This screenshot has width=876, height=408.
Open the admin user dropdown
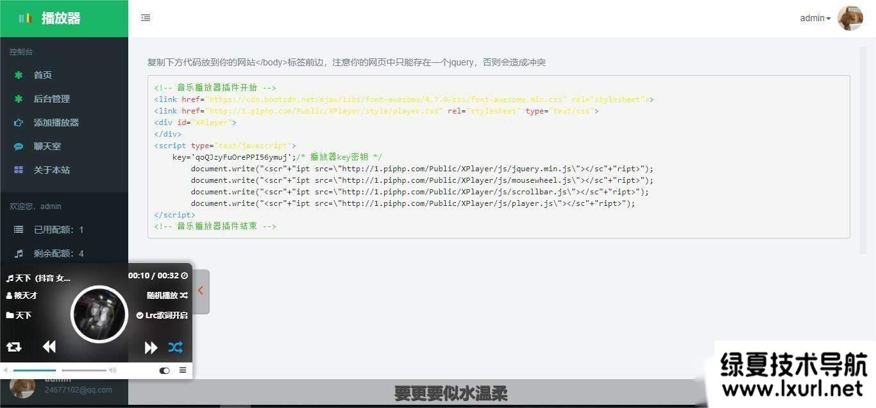pos(815,19)
